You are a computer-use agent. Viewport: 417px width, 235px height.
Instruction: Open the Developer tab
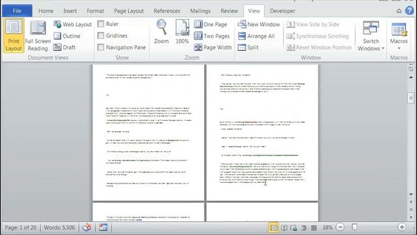coord(282,11)
